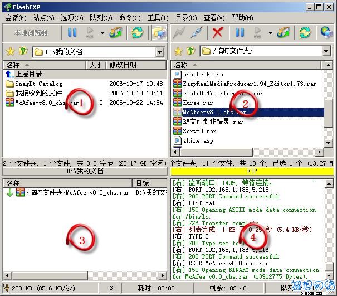Click the local pane favorites star
Image resolution: width=337 pixels, height=296 pixels.
[11, 52]
